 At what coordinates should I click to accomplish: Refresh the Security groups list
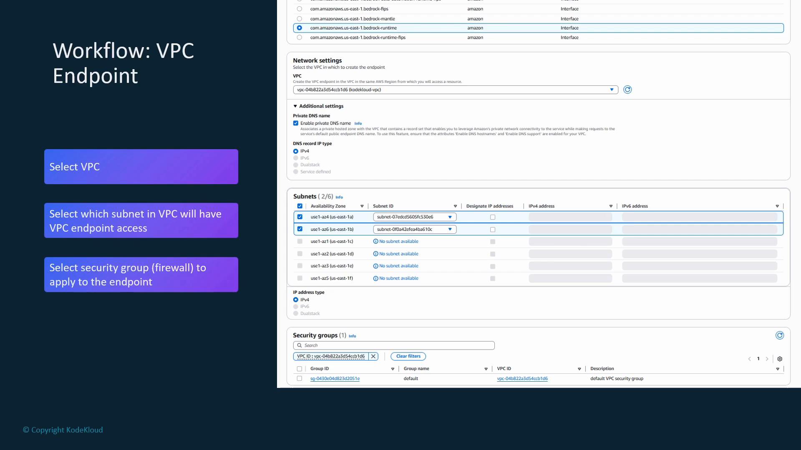[x=779, y=335]
